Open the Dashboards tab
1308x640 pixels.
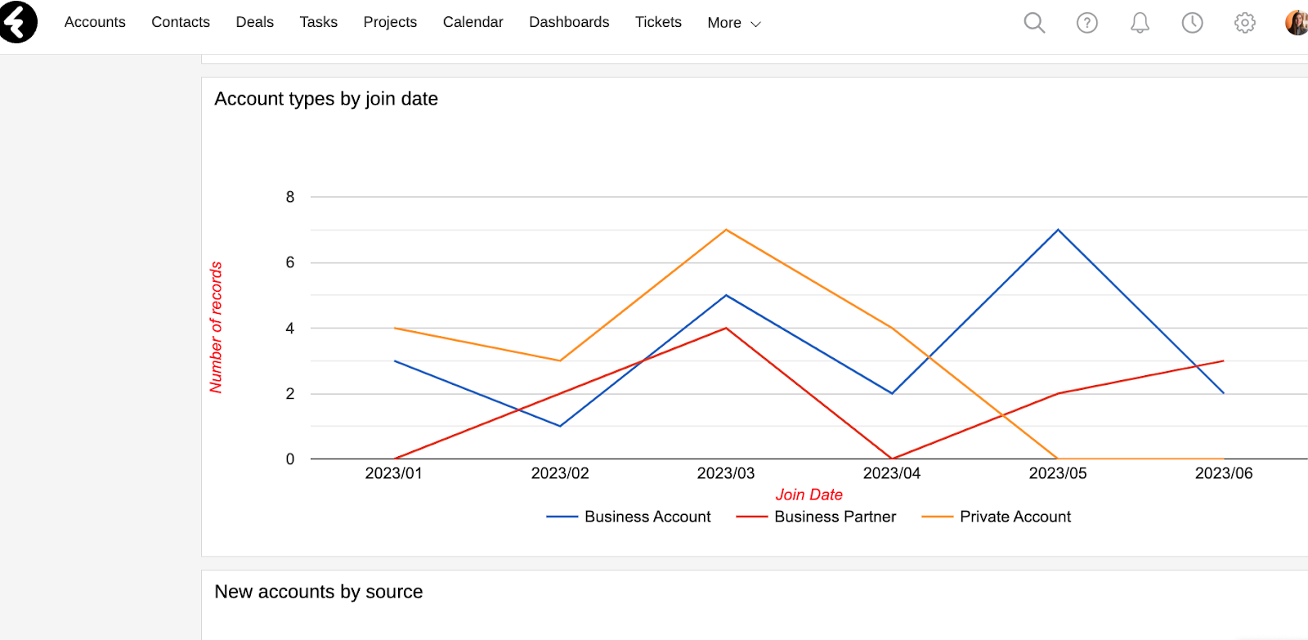click(x=569, y=22)
